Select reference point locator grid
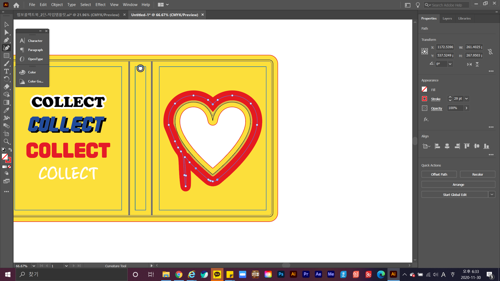The height and width of the screenshot is (281, 500). (424, 51)
